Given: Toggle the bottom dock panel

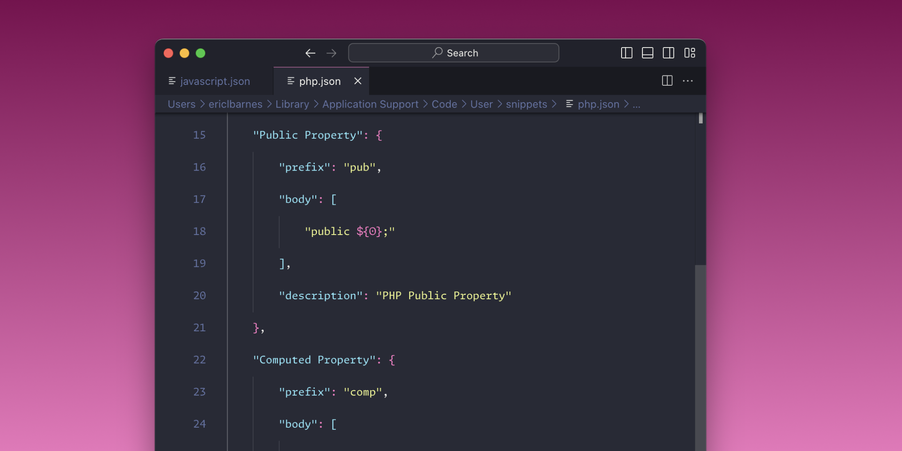Looking at the screenshot, I should tap(647, 53).
